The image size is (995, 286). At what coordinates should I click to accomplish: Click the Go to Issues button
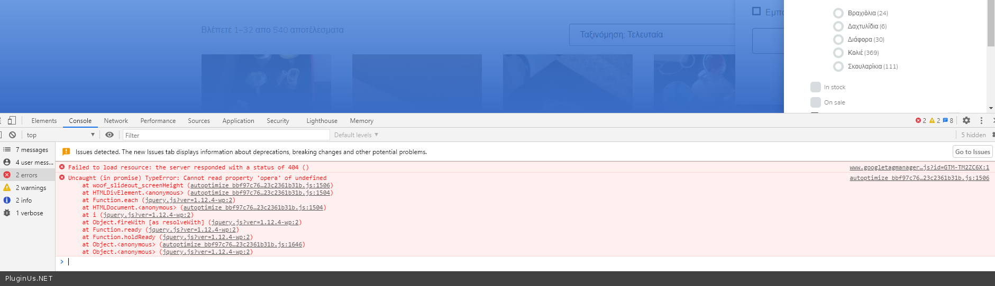pyautogui.click(x=972, y=152)
